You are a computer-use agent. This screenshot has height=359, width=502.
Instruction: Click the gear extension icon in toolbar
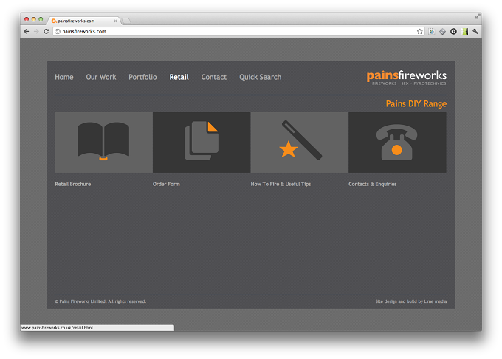pyautogui.click(x=442, y=31)
